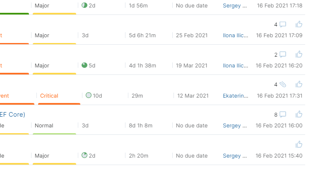Viewport: 313px width, 170px height.
Task: Click spent time 5d 6h 21m
Action: pos(142,35)
